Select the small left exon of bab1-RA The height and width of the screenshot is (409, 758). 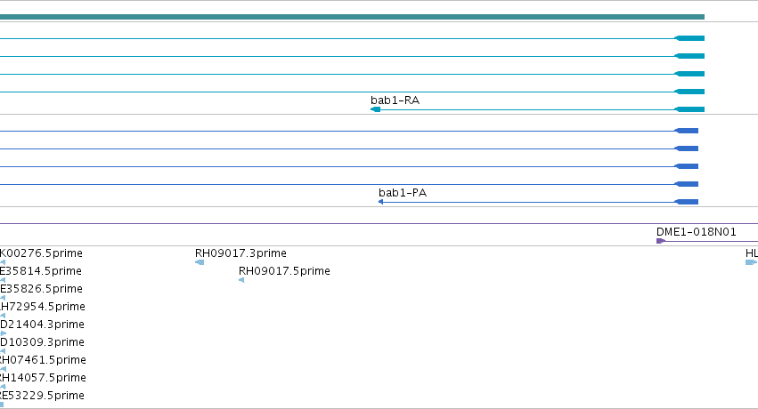[376, 109]
